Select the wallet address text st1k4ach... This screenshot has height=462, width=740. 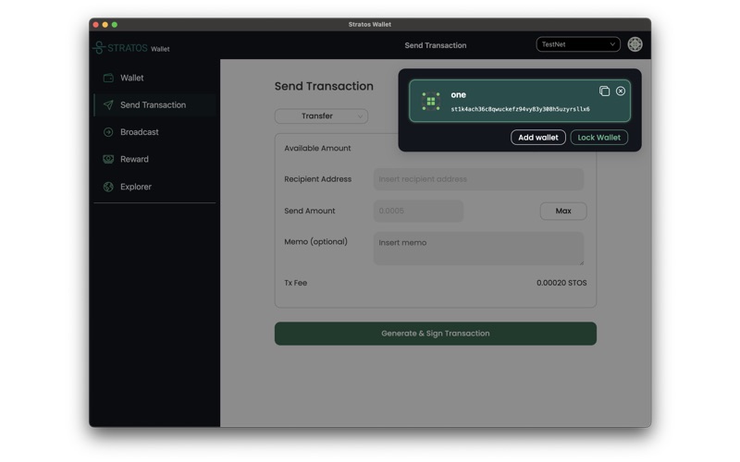[520, 109]
